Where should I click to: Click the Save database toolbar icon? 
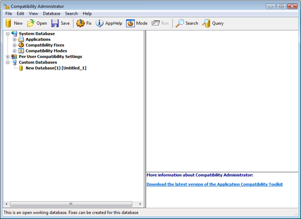(x=55, y=23)
